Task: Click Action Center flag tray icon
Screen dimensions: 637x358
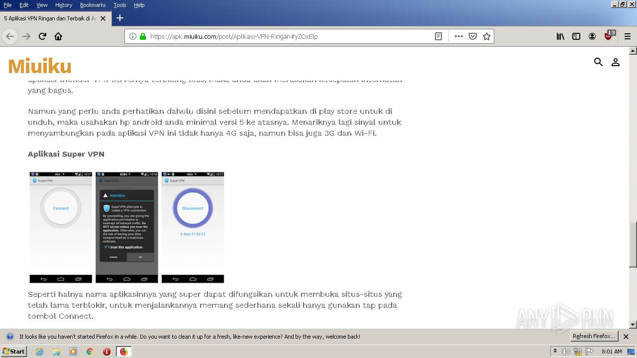Action: (x=590, y=352)
